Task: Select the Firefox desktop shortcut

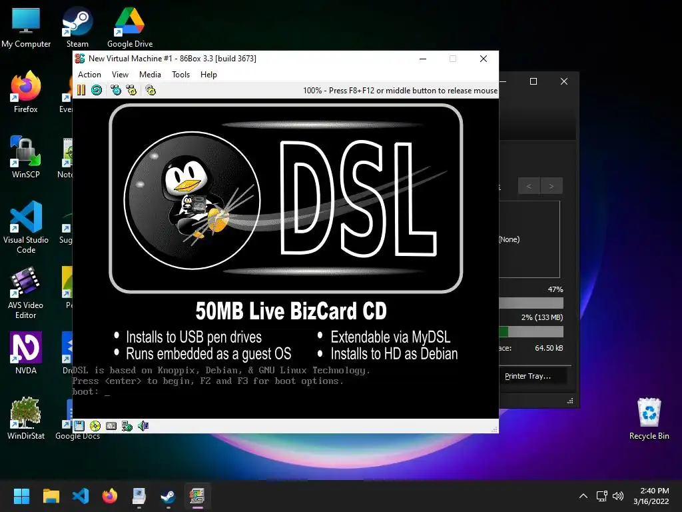Action: (x=26, y=92)
